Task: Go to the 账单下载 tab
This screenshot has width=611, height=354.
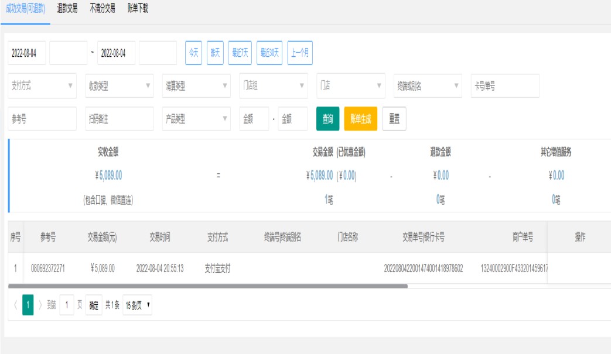Action: (x=138, y=9)
